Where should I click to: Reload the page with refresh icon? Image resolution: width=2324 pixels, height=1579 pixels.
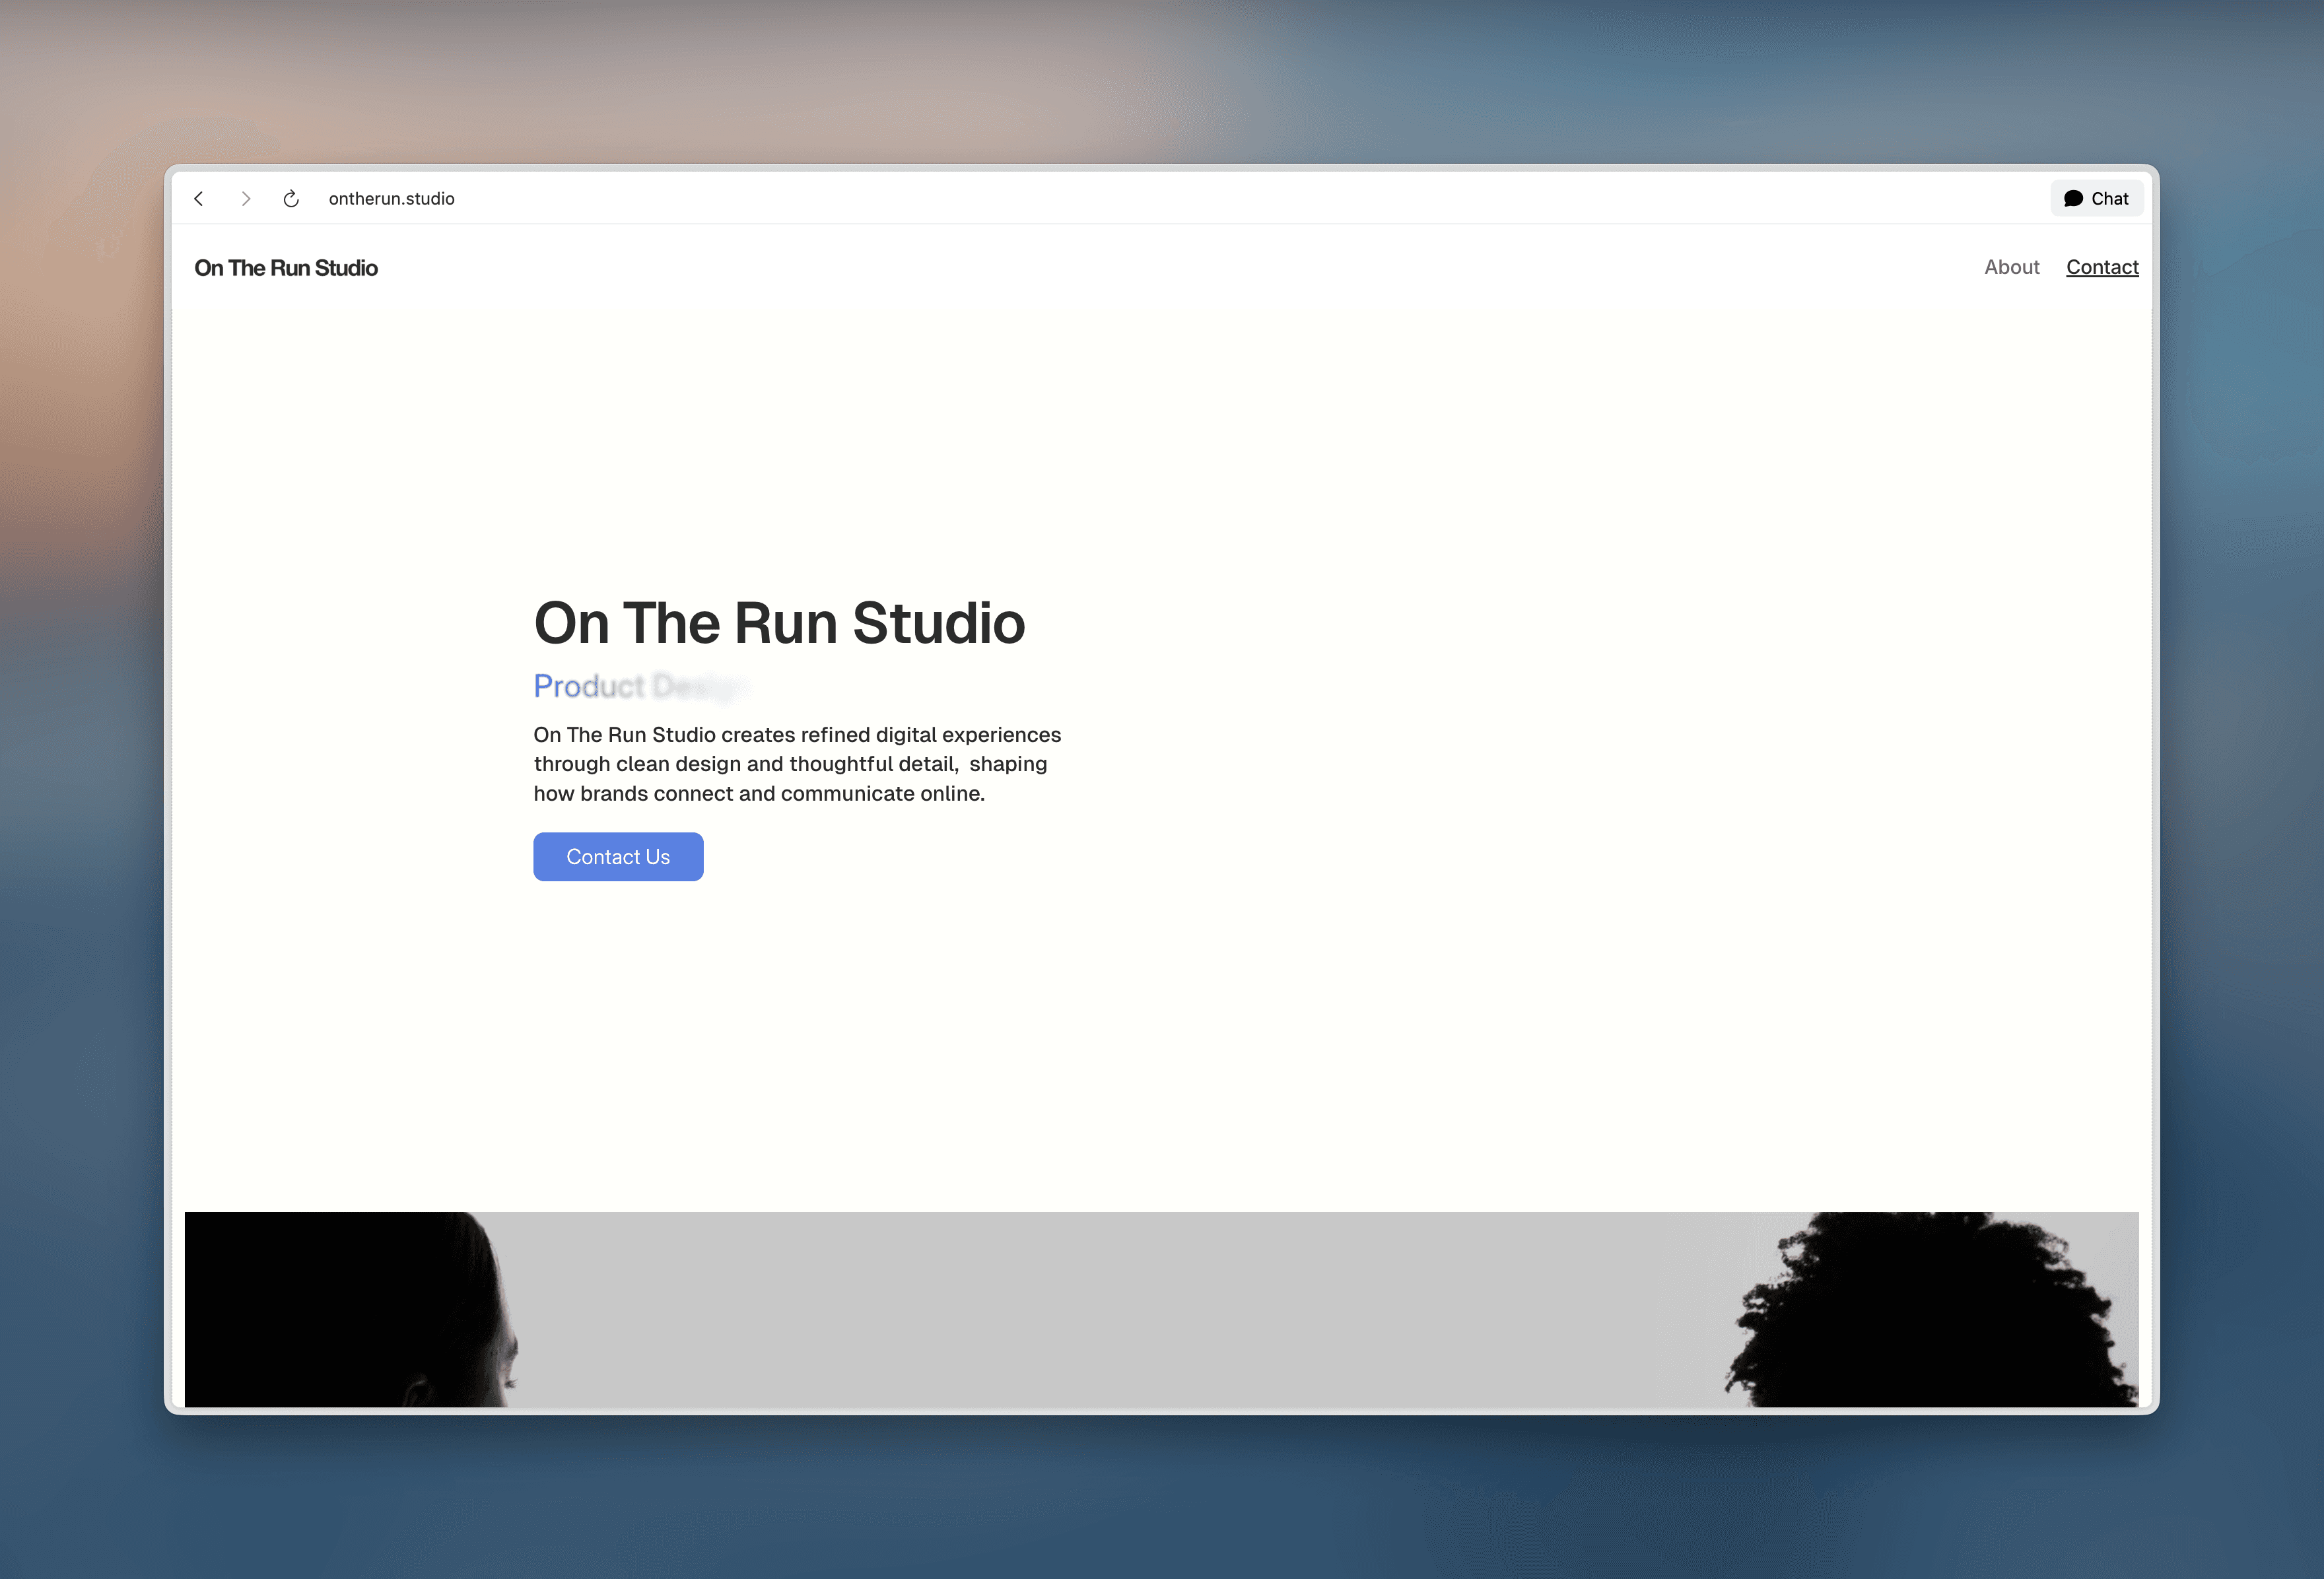(x=291, y=199)
